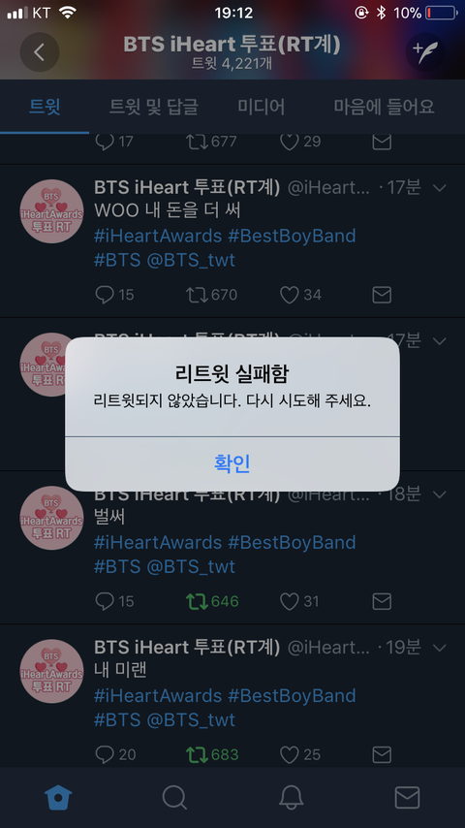This screenshot has width=465, height=828.
Task: Open profile picture of 'WOO 내 돈을 더 써' tweet
Action: (51, 211)
